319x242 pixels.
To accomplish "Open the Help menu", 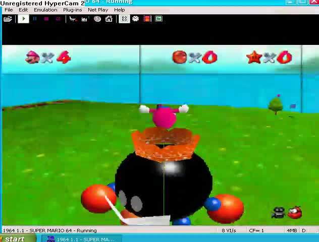I will [120, 10].
